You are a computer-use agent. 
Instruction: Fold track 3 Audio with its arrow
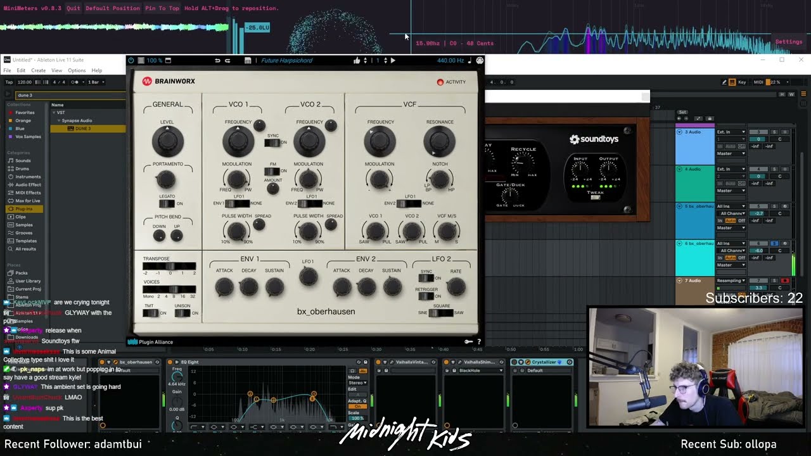679,132
